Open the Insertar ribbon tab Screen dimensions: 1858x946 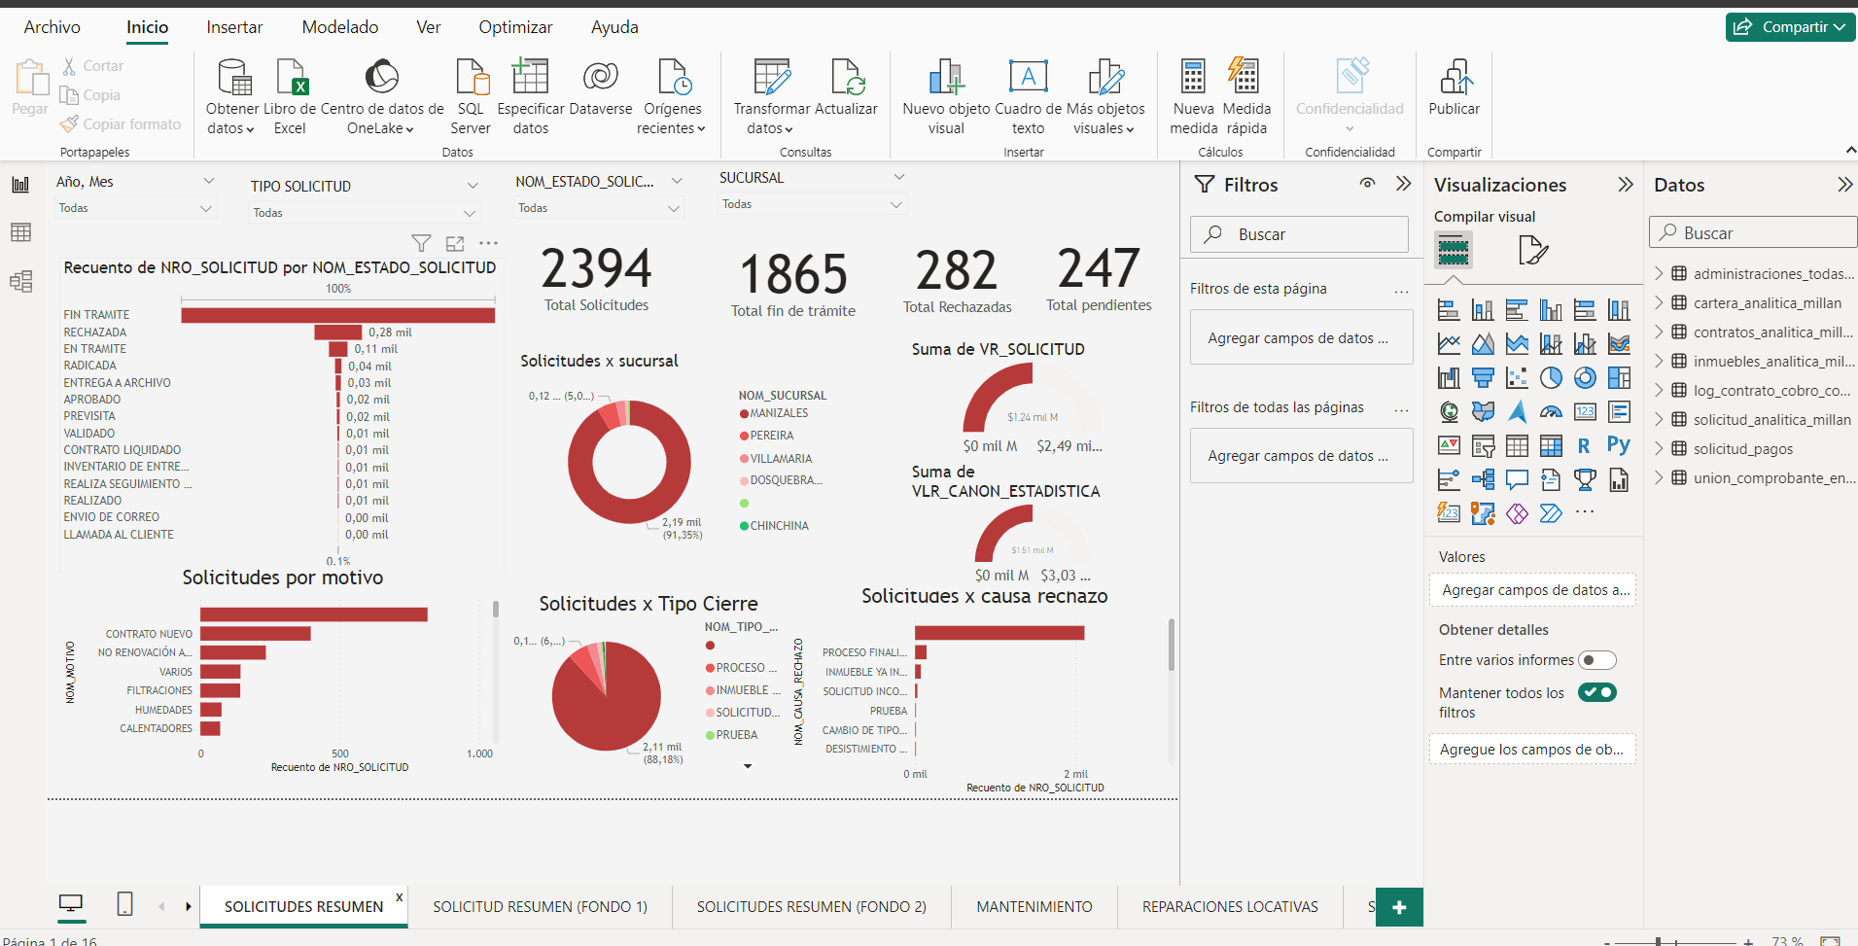234,27
